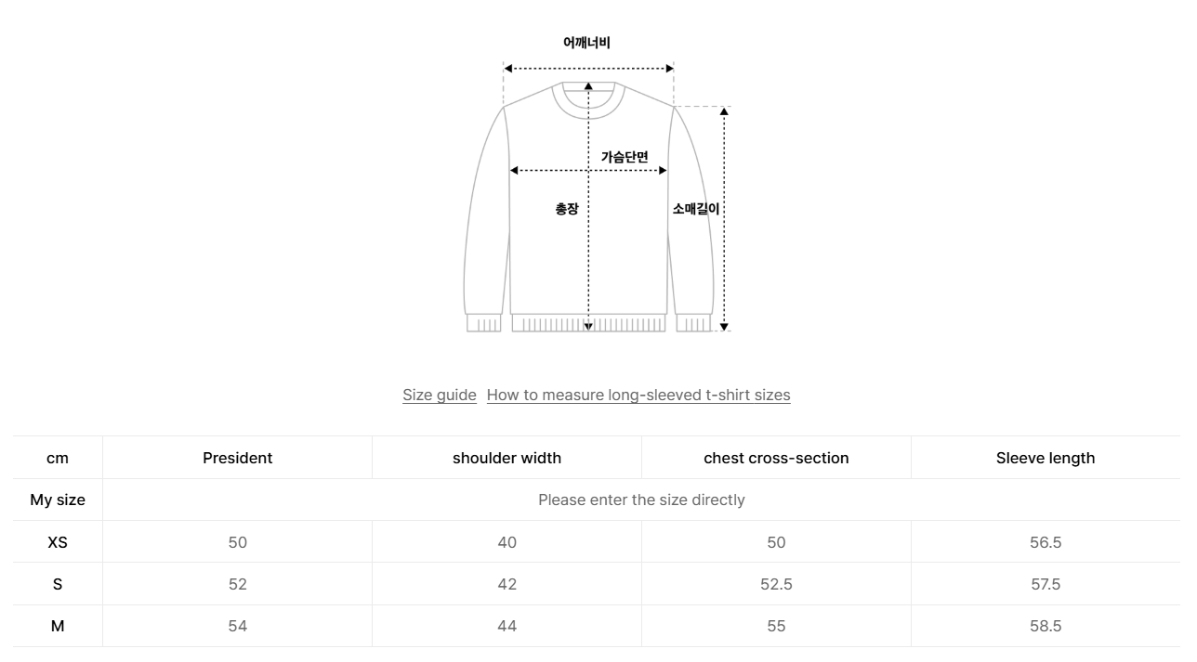Select the S size row label

(x=58, y=584)
